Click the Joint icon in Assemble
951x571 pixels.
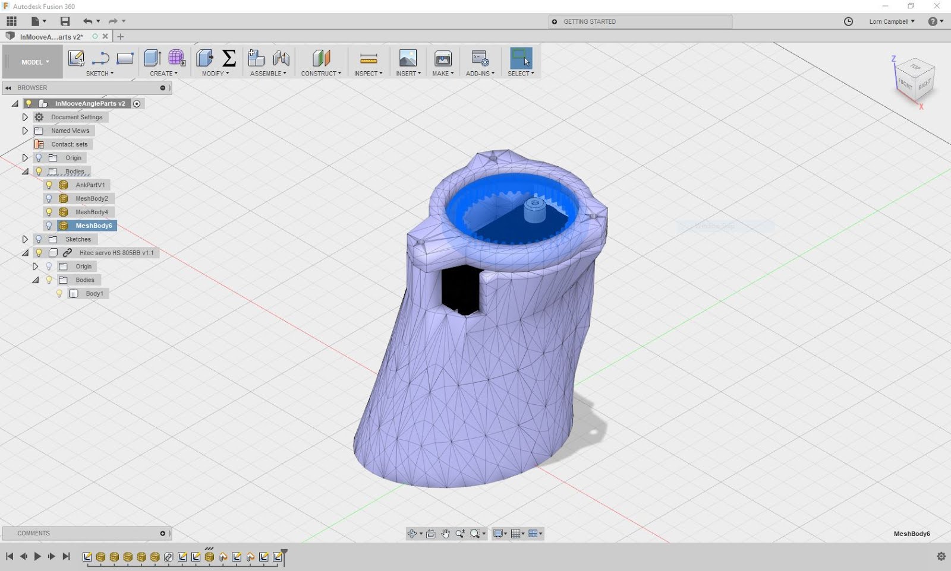[x=281, y=58]
